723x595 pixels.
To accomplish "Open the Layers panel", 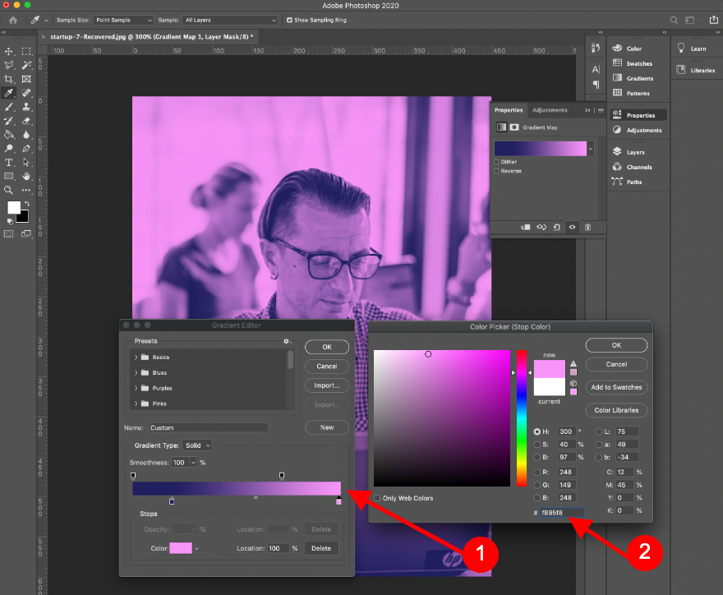I will click(x=635, y=152).
